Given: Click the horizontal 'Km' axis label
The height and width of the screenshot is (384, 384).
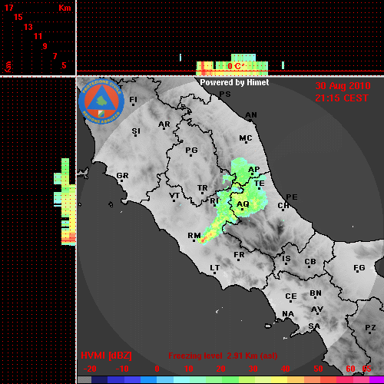Looking at the screenshot, I should pyautogui.click(x=65, y=8).
